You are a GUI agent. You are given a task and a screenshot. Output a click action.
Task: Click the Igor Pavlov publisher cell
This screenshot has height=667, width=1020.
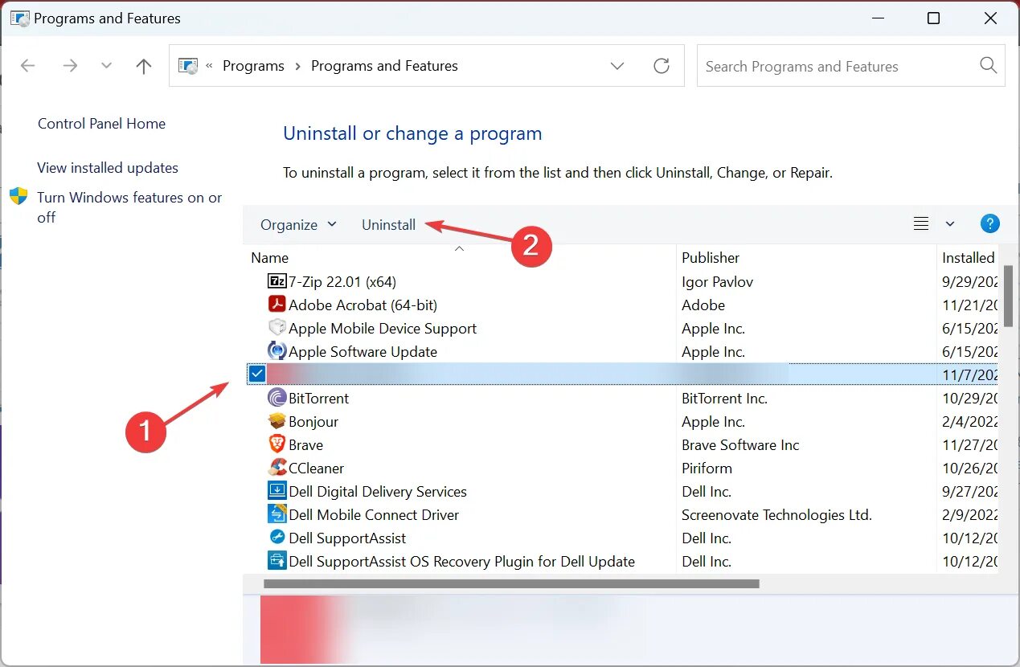click(x=717, y=281)
